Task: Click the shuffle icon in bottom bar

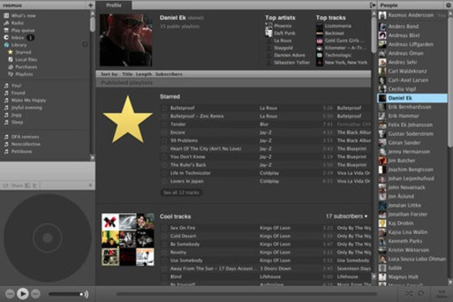Action: click(x=409, y=294)
